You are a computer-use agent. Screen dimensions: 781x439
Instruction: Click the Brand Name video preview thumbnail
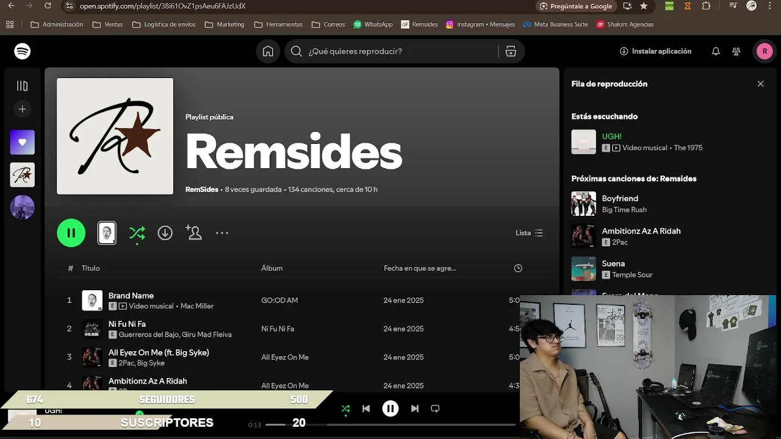[x=107, y=233]
